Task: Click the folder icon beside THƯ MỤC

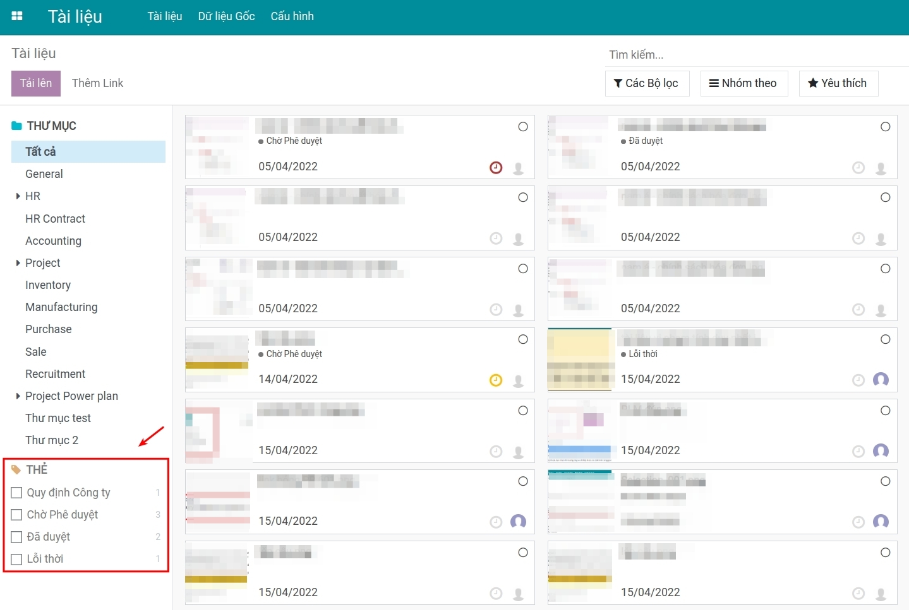Action: (x=16, y=126)
